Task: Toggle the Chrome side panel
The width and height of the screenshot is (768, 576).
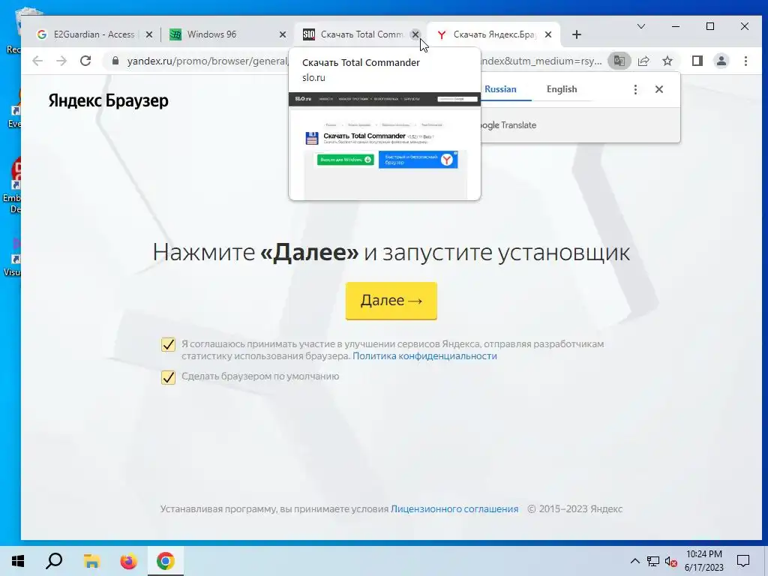Action: click(x=697, y=61)
